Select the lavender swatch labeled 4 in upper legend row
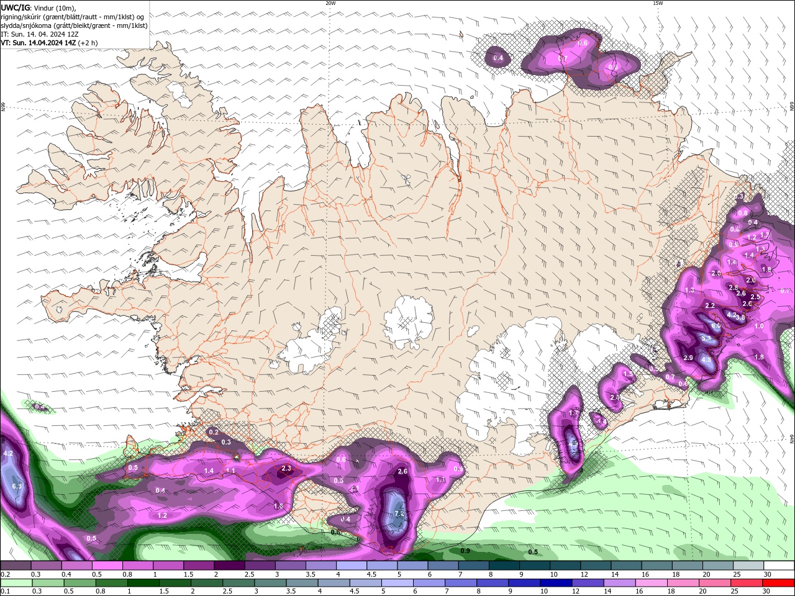 coord(351,566)
